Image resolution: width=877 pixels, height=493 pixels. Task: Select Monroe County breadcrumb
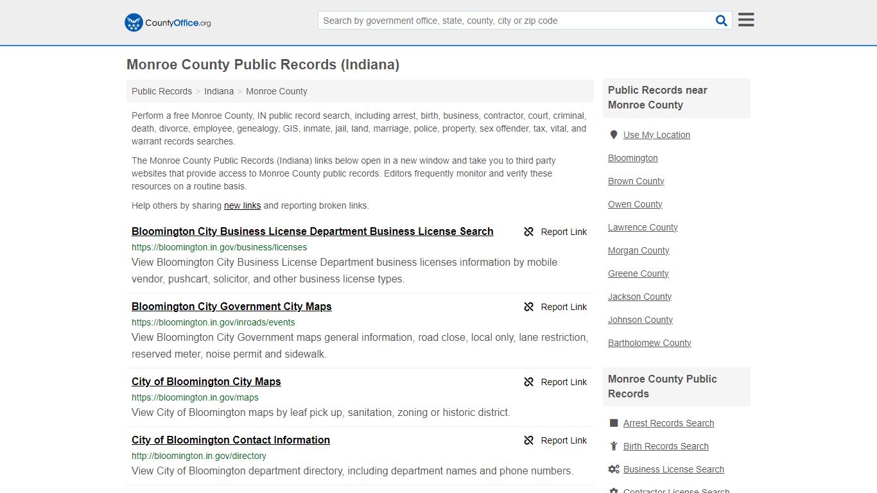(x=277, y=91)
